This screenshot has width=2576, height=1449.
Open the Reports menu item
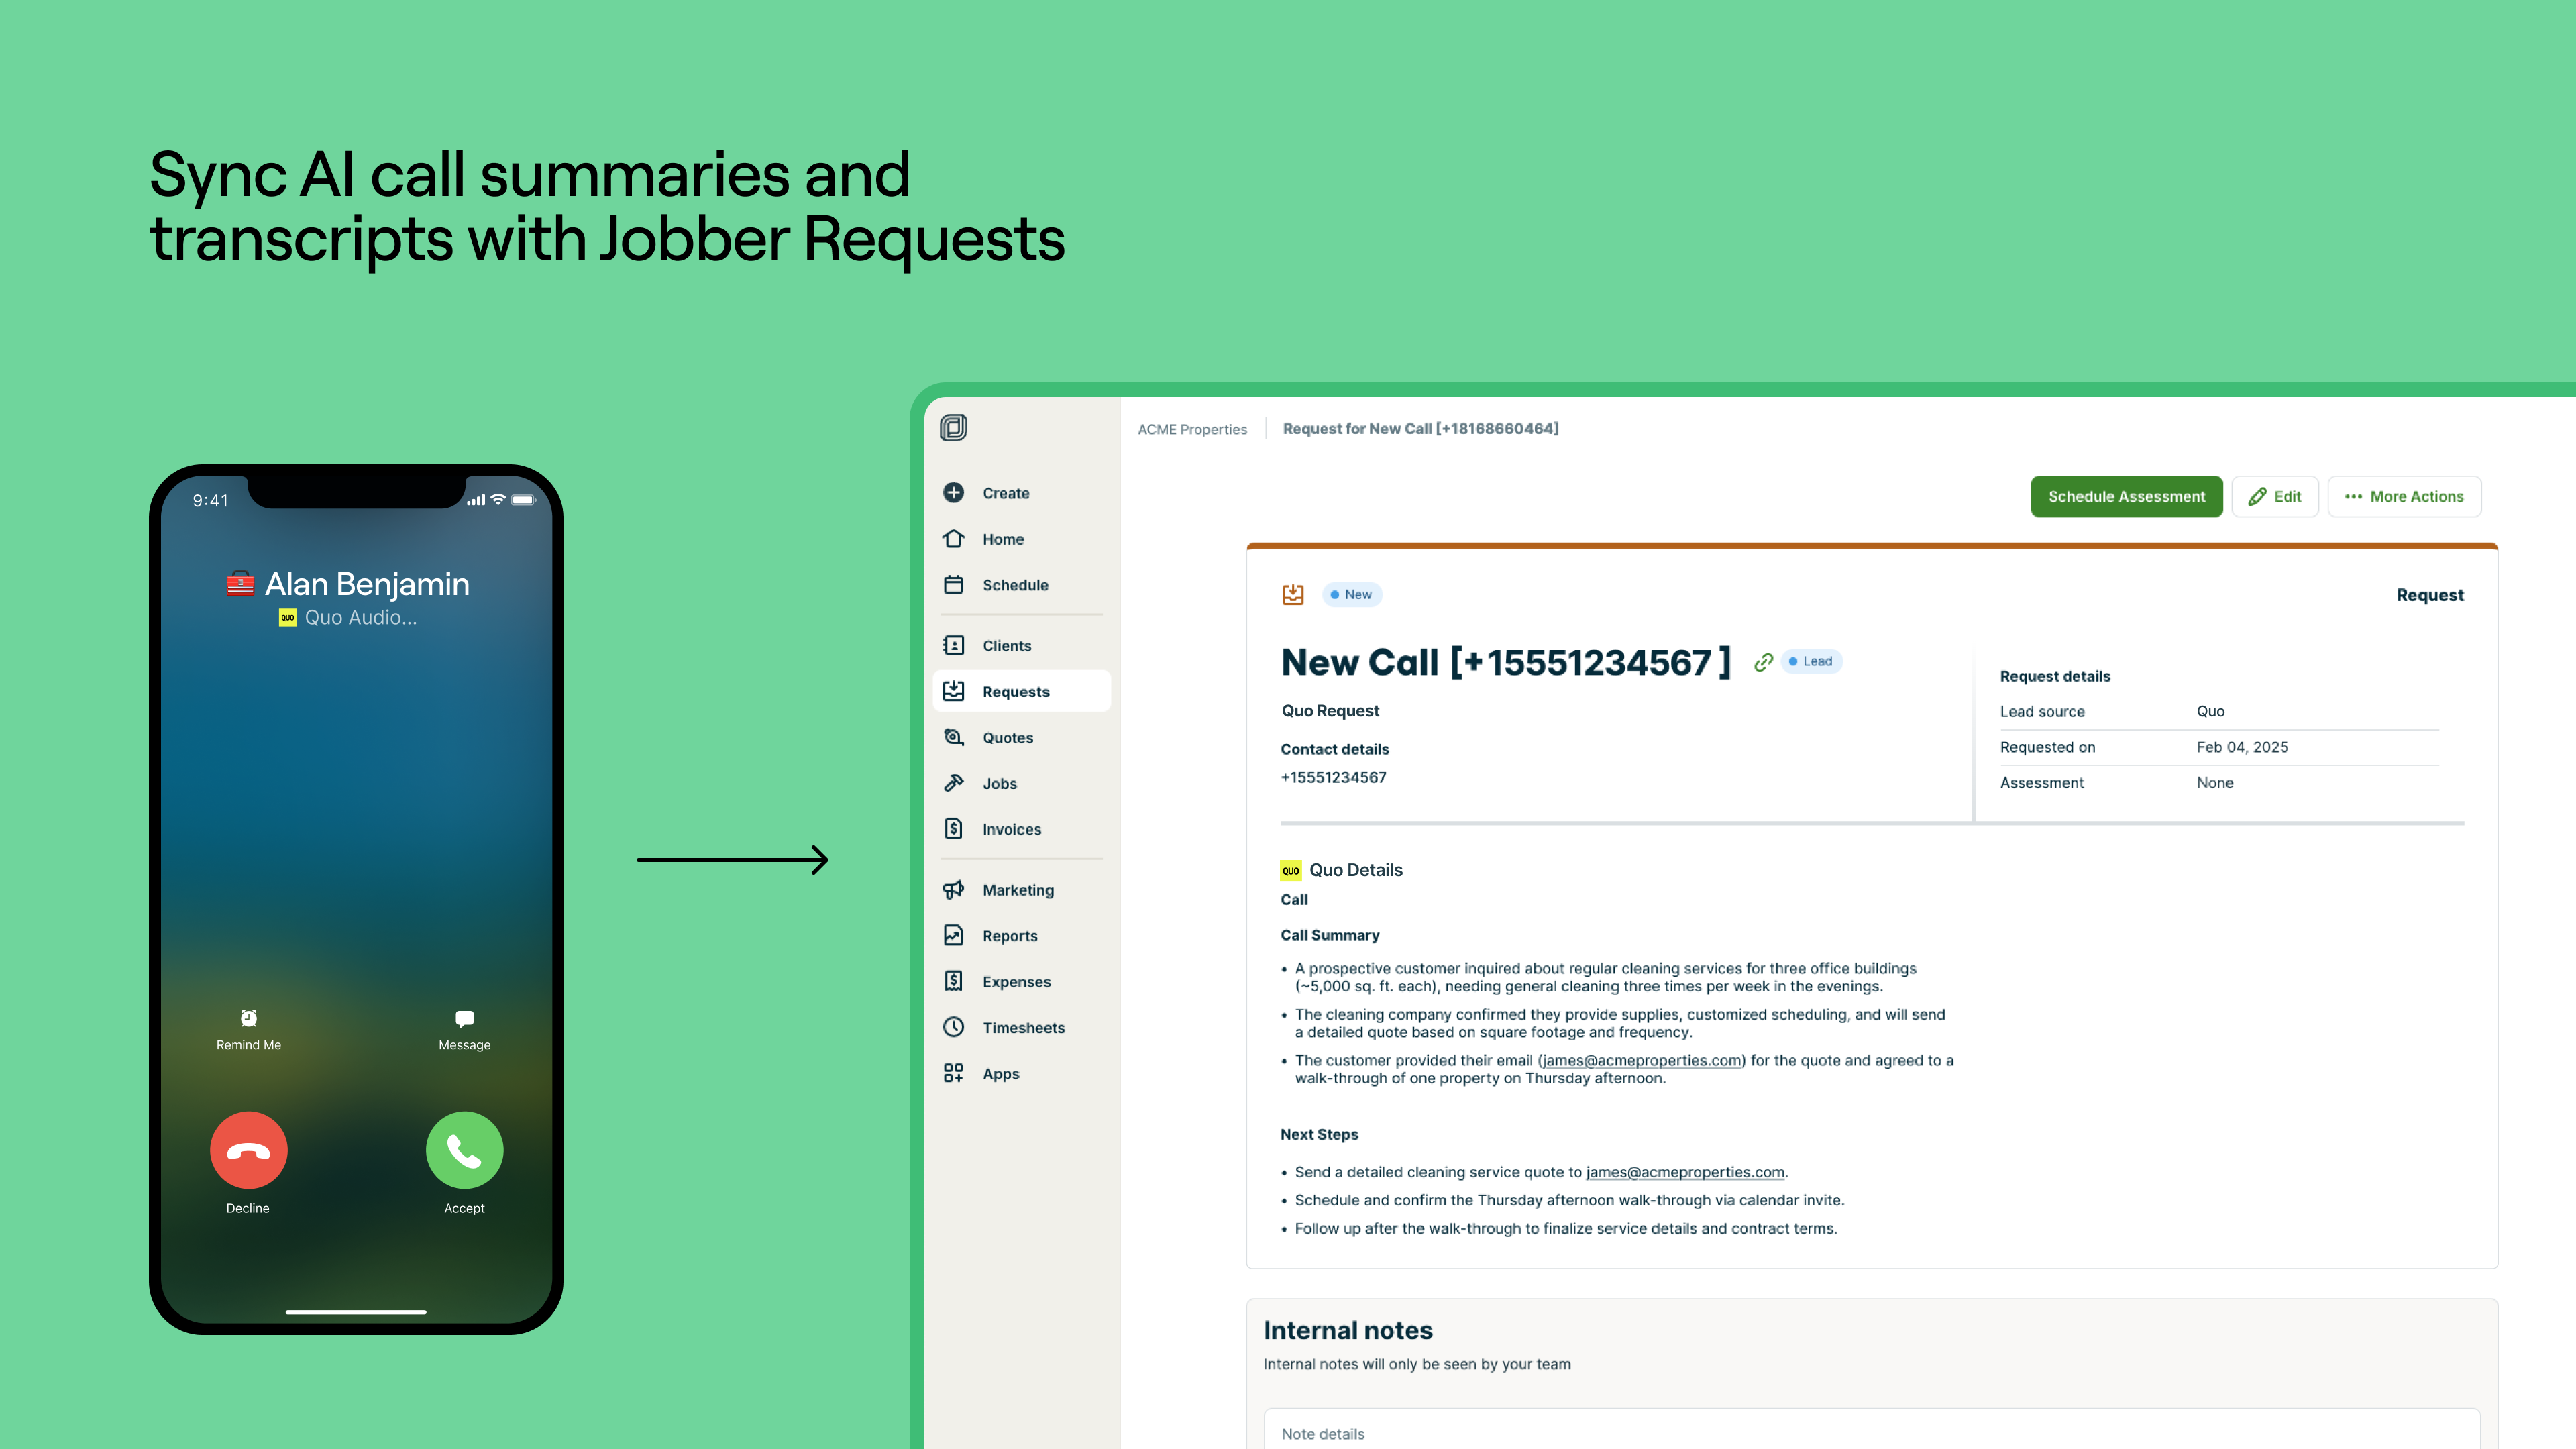pos(1009,936)
